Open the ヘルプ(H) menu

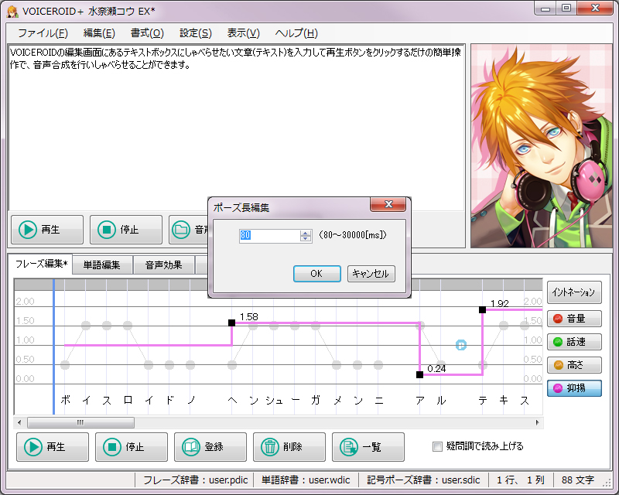pyautogui.click(x=296, y=33)
